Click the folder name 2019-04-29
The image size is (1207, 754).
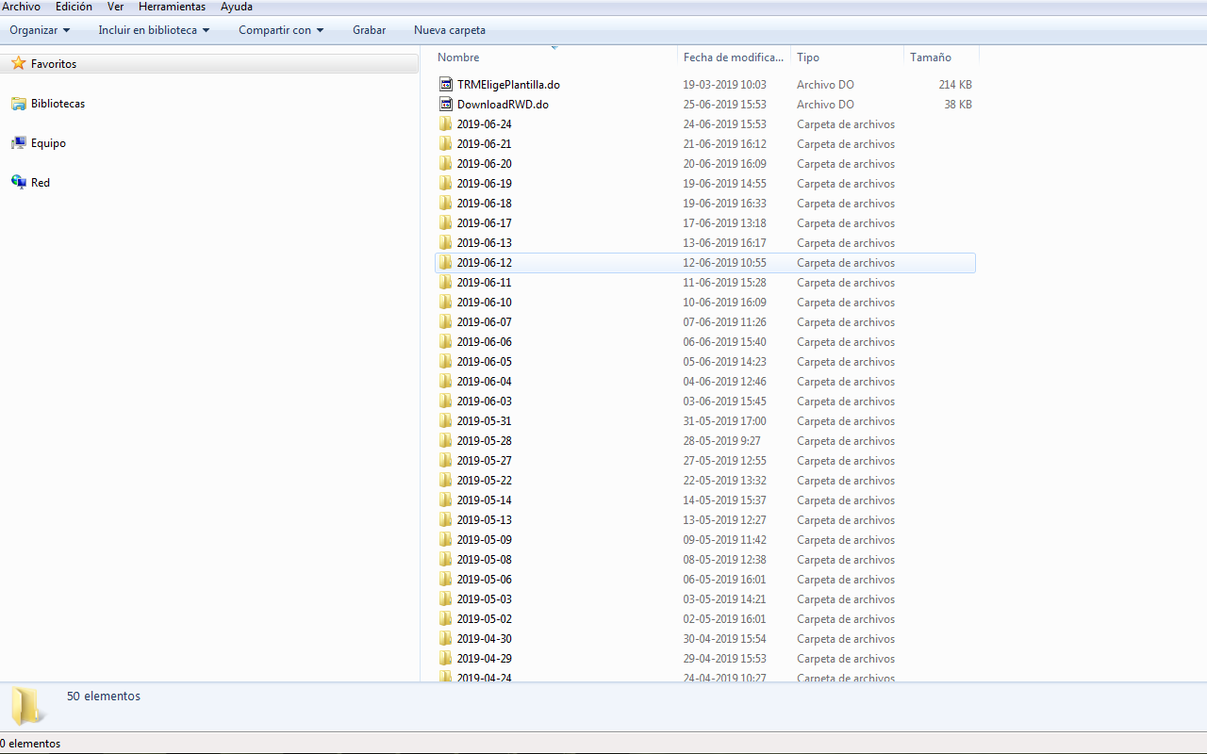click(485, 659)
